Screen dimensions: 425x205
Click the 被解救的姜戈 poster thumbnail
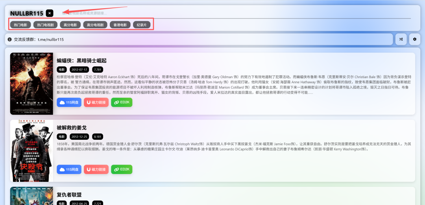(32, 151)
